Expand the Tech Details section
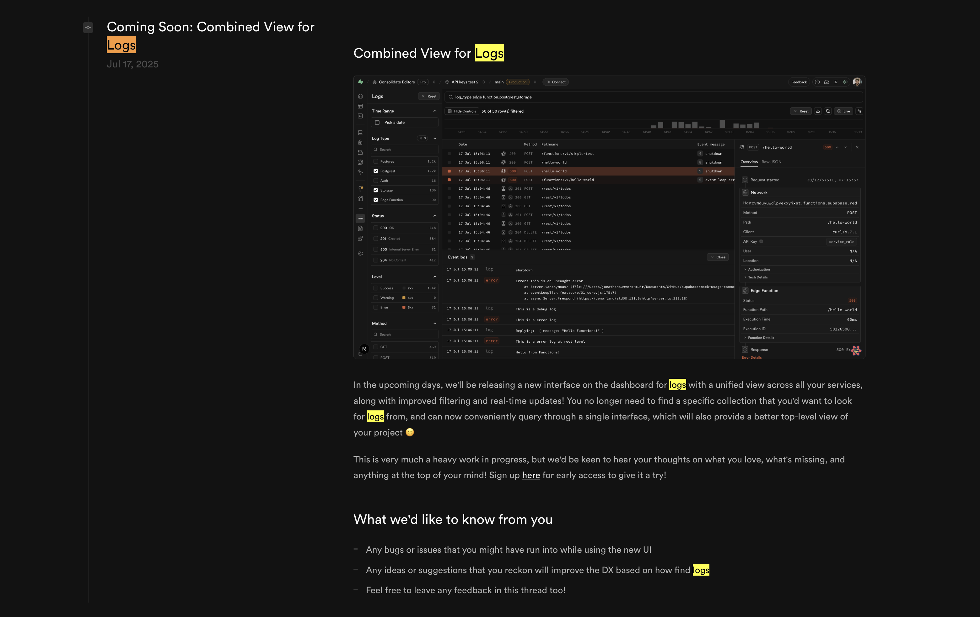The image size is (980, 617). tap(757, 277)
